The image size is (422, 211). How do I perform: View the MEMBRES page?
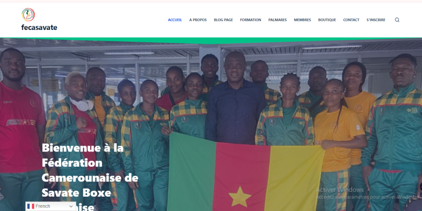click(x=302, y=20)
